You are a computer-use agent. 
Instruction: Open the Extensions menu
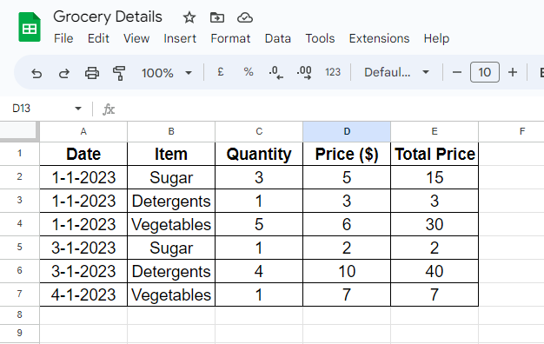[x=379, y=38]
